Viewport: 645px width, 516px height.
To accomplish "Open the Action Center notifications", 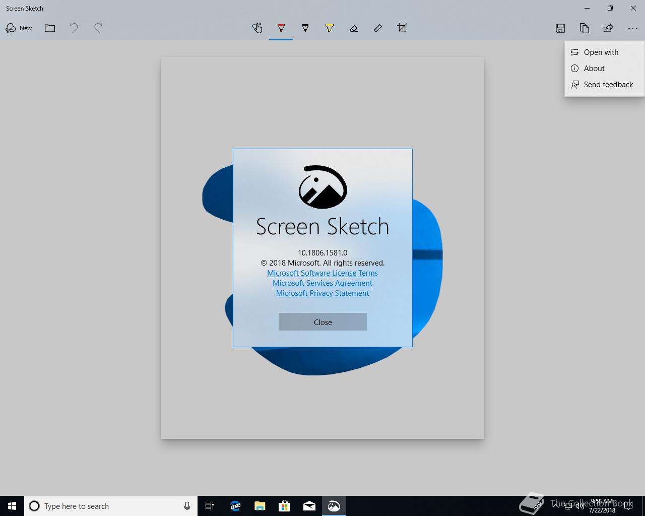I will click(x=628, y=506).
